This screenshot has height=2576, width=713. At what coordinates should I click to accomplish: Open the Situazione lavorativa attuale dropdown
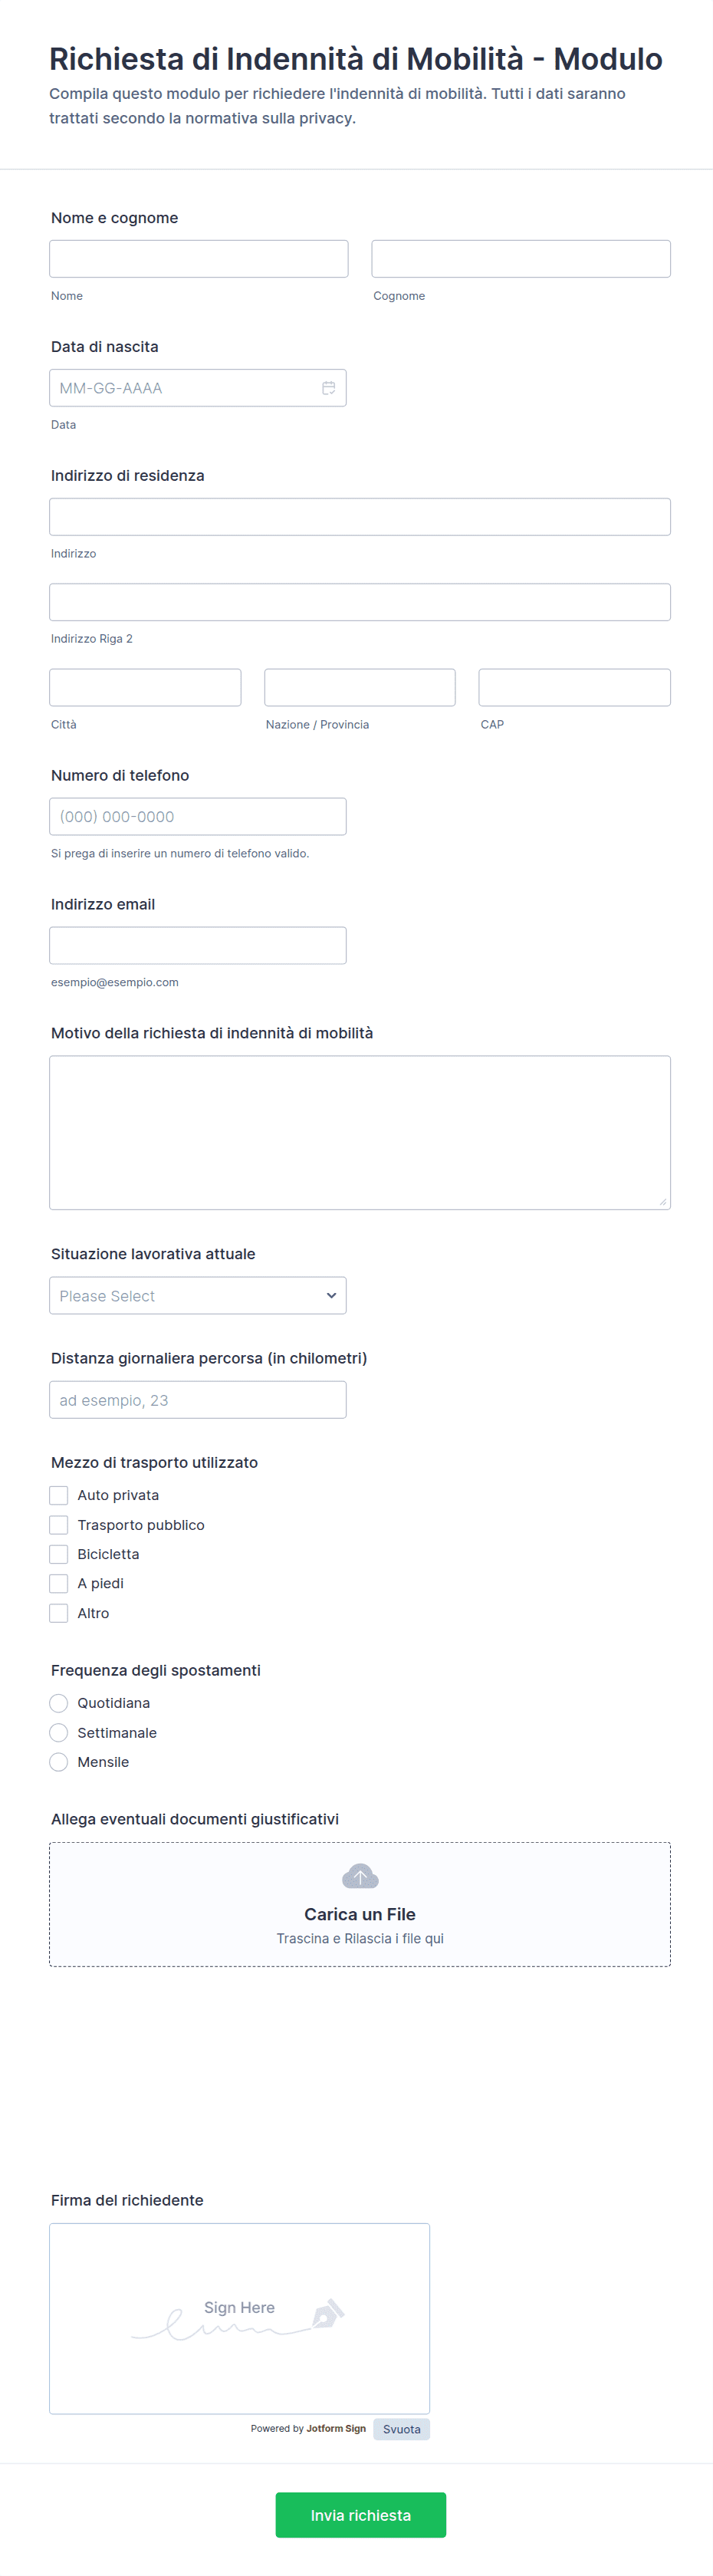[x=198, y=1295]
